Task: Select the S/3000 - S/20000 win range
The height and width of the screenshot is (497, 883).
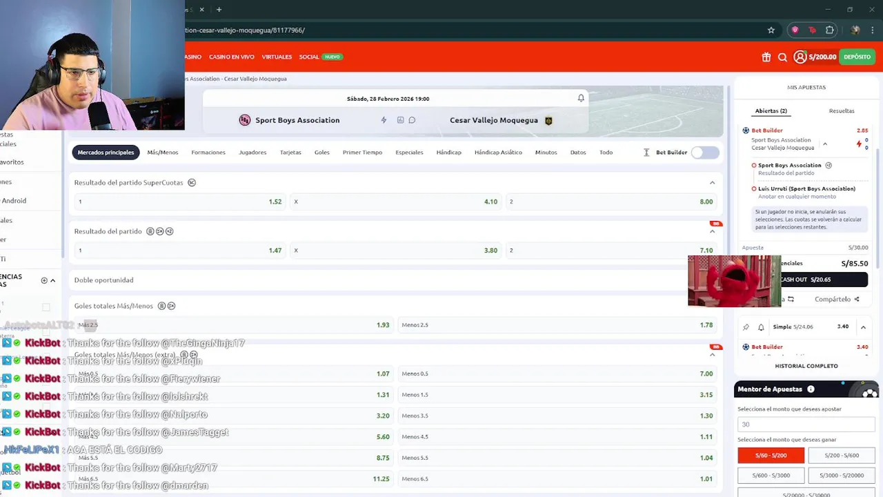Action: (x=840, y=475)
